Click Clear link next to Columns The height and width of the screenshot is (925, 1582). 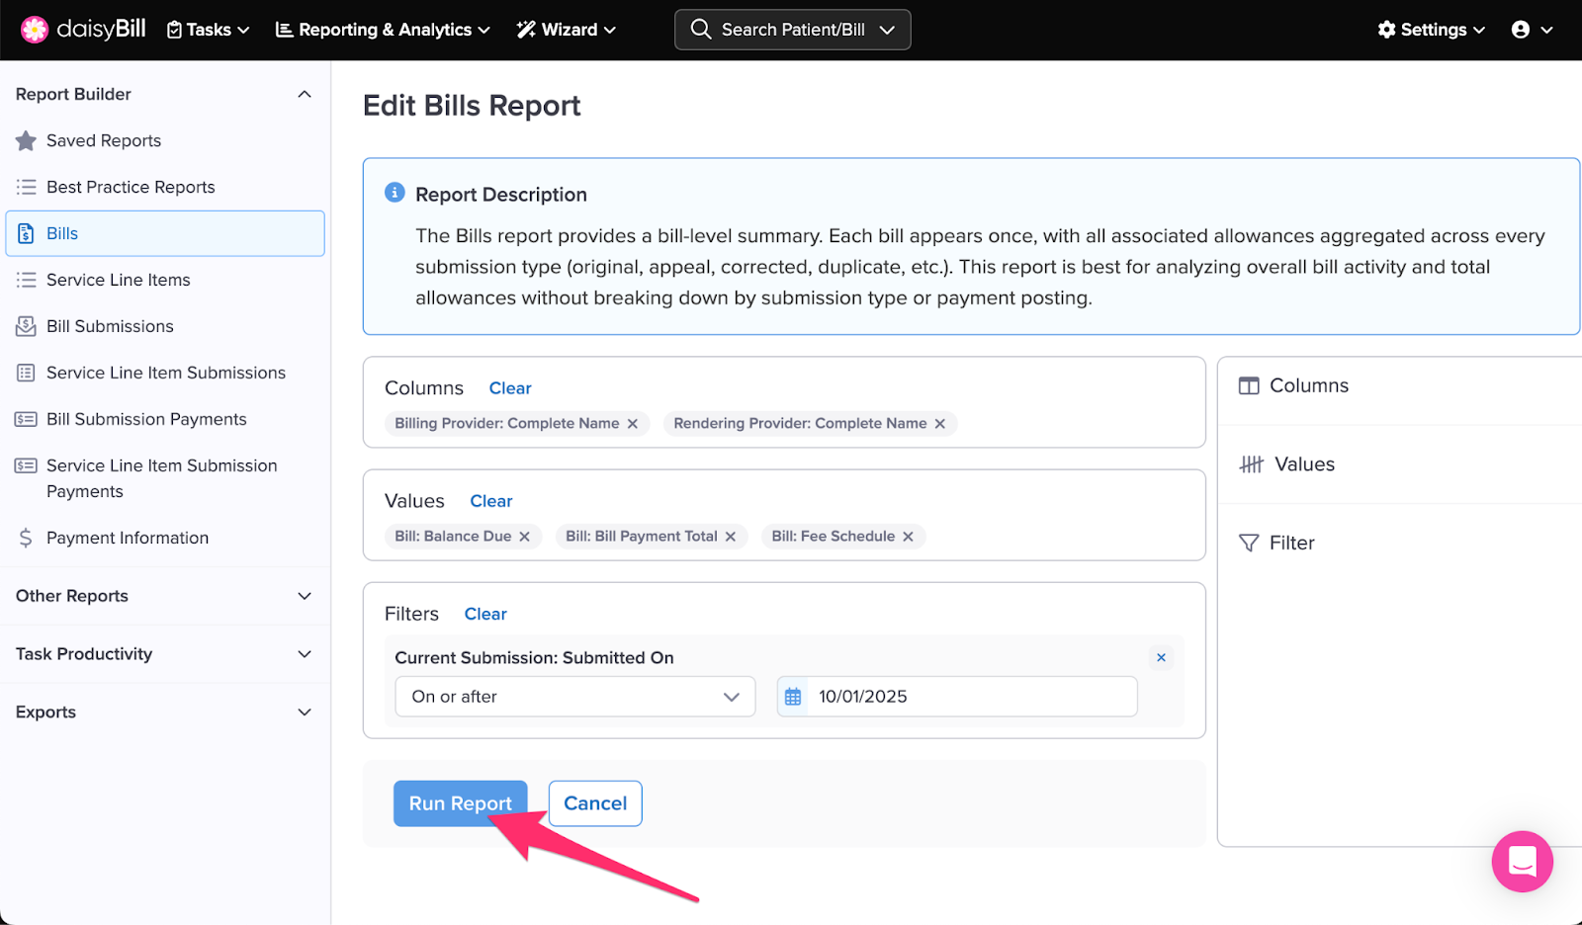coord(510,388)
